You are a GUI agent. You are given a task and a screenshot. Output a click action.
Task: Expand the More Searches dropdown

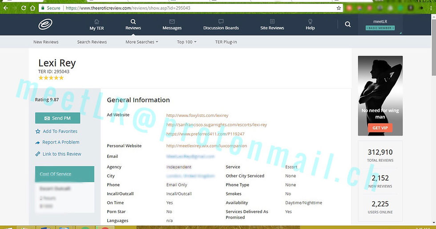142,42
